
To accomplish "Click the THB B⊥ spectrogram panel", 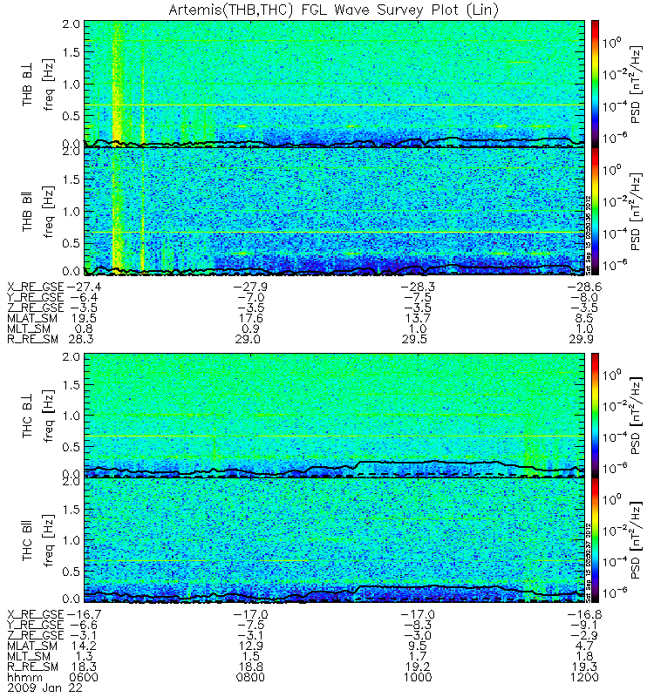I will click(334, 84).
